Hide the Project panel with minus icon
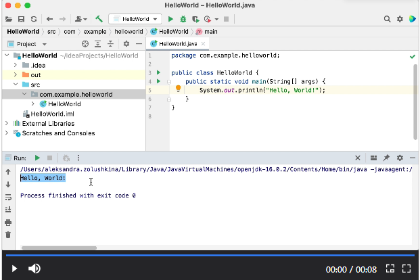420x280 pixels. click(x=139, y=44)
